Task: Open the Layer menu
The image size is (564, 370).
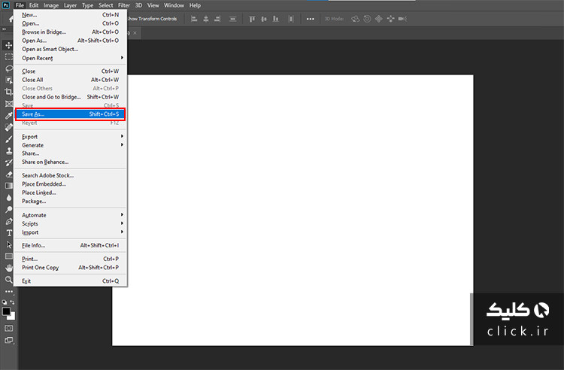Action: click(70, 5)
